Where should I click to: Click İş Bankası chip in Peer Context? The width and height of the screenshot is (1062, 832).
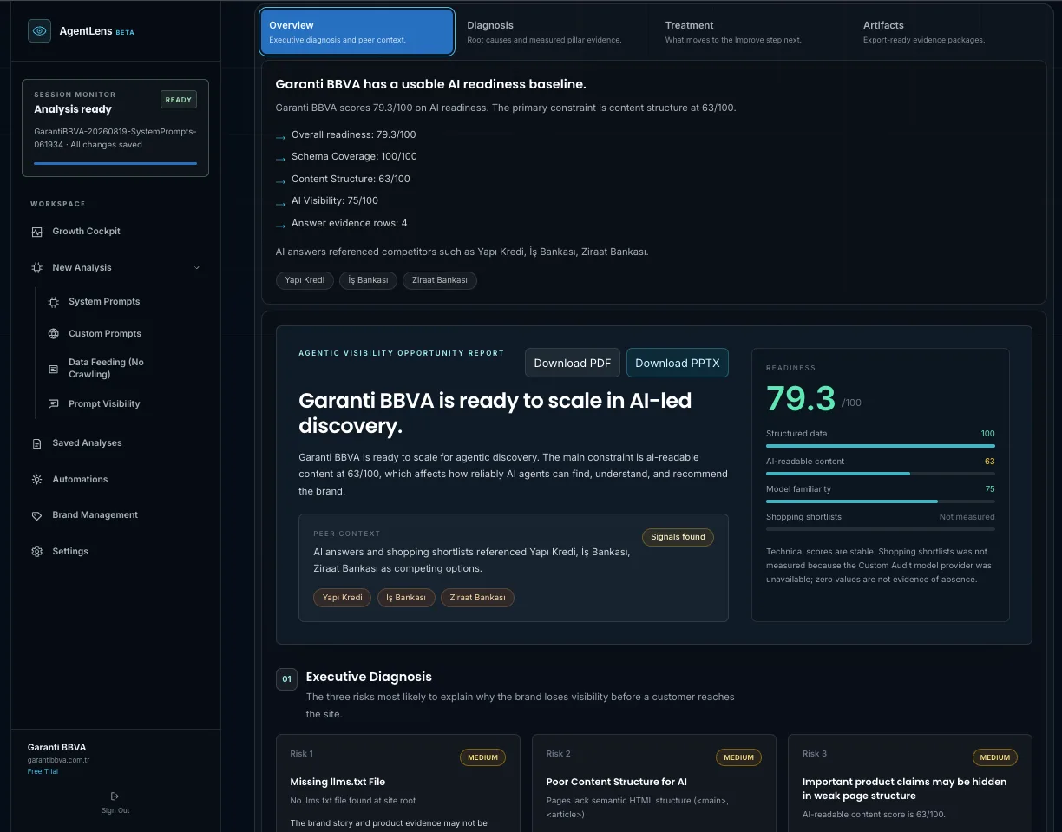pos(406,598)
